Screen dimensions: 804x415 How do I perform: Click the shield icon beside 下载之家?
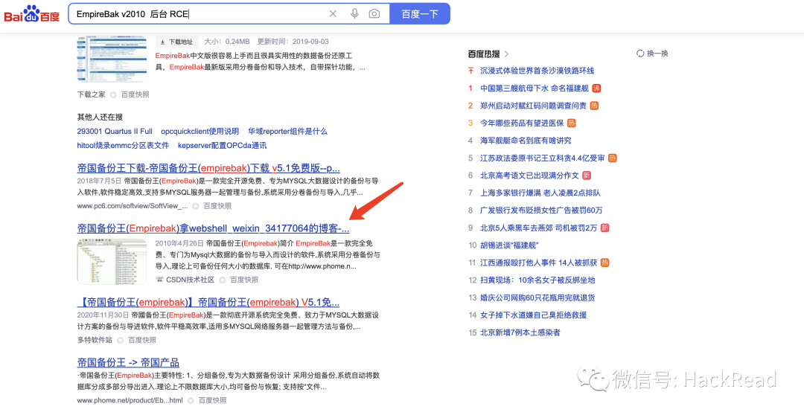113,94
